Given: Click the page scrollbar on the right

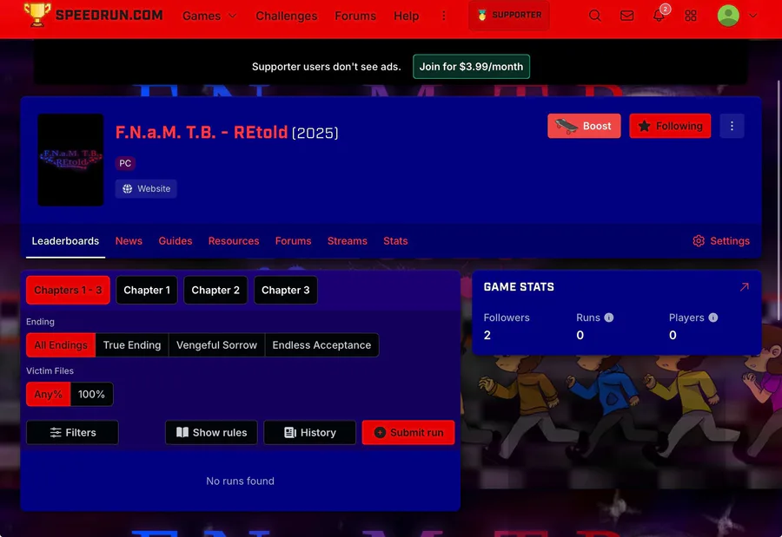Looking at the screenshot, I should click(x=778, y=200).
